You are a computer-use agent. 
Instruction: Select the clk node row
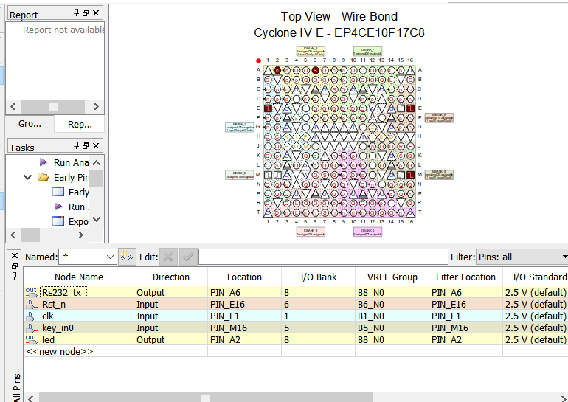click(x=296, y=316)
